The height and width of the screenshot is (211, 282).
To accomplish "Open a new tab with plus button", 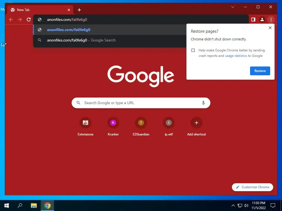I will pyautogui.click(x=79, y=10).
